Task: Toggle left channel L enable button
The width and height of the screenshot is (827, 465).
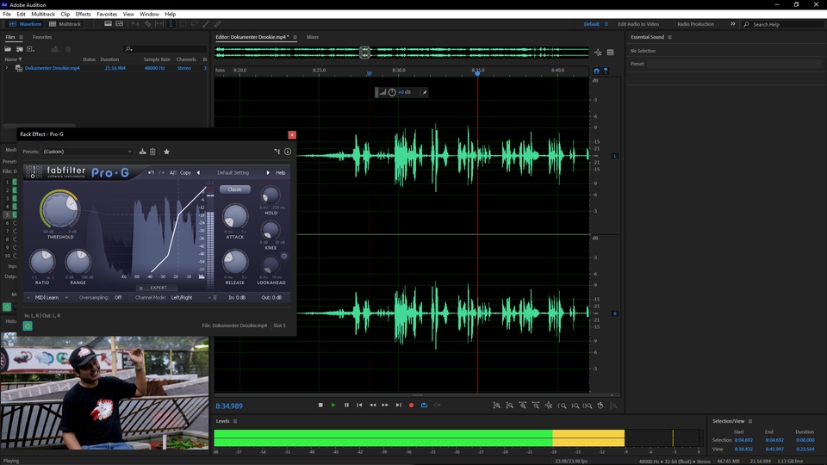Action: point(614,156)
